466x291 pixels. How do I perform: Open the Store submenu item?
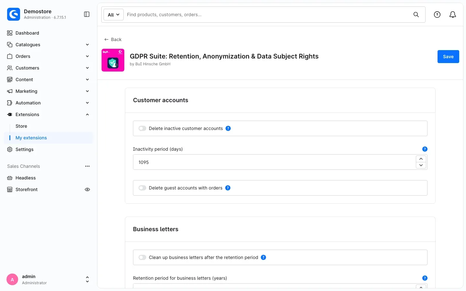[21, 126]
